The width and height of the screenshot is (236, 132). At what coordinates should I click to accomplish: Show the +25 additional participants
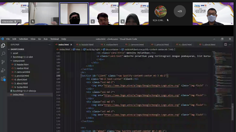click(x=180, y=11)
